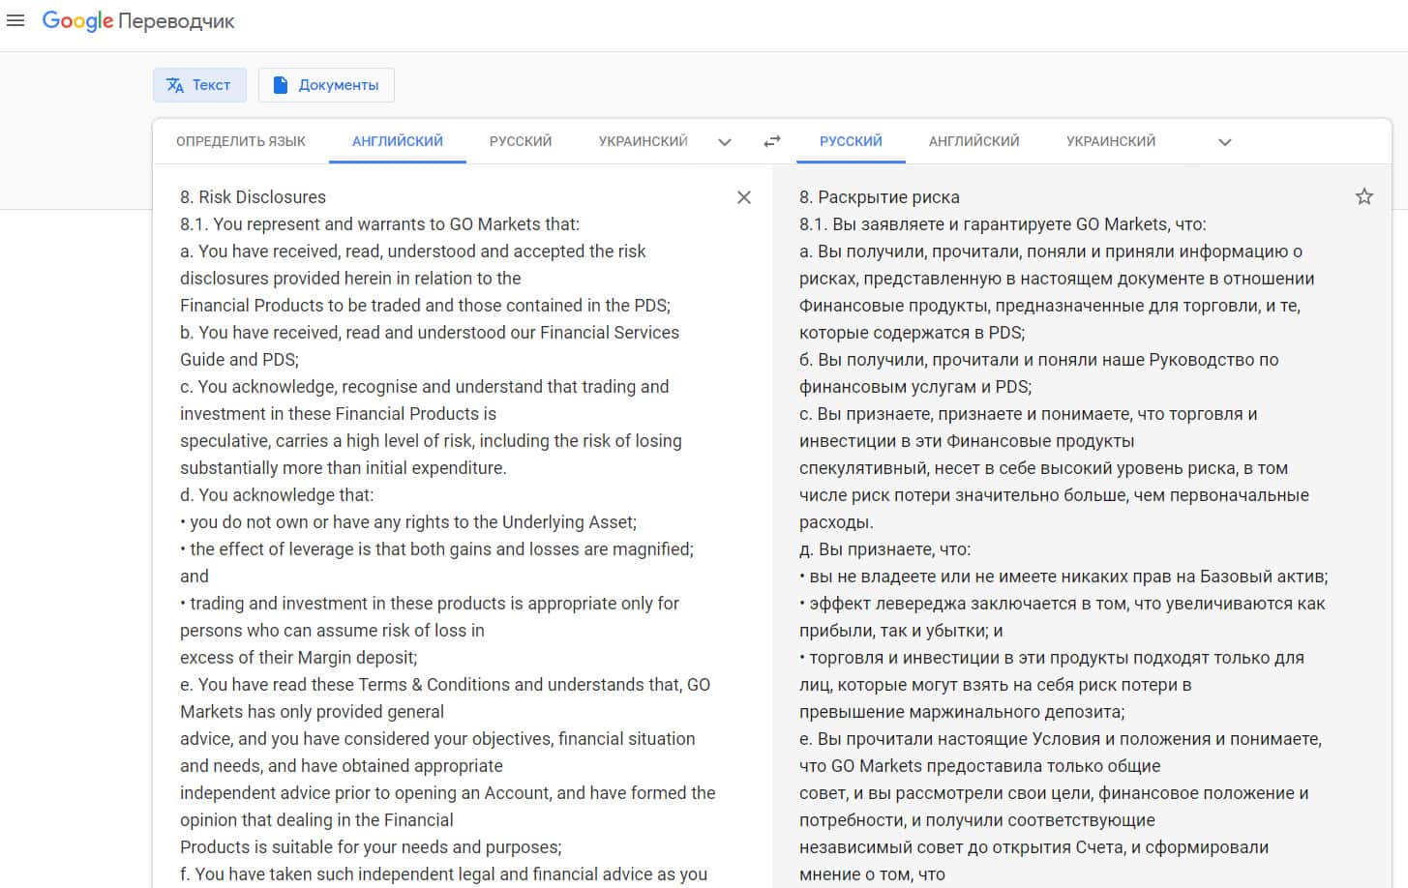1408x888 pixels.
Task: Click the Google Переводчик logo
Action: click(138, 21)
